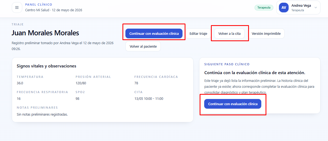Open the Versión imprimible view
328x141 pixels.
point(266,34)
